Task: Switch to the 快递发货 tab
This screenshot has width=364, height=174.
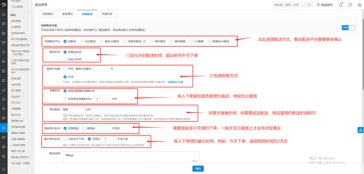Action: (x=107, y=14)
